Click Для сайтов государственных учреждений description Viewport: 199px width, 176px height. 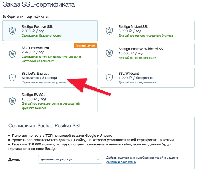(52, 106)
